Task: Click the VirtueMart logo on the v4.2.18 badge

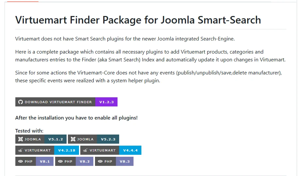Action: [20, 150]
